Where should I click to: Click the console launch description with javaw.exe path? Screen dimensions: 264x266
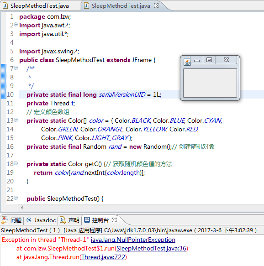pos(129,230)
